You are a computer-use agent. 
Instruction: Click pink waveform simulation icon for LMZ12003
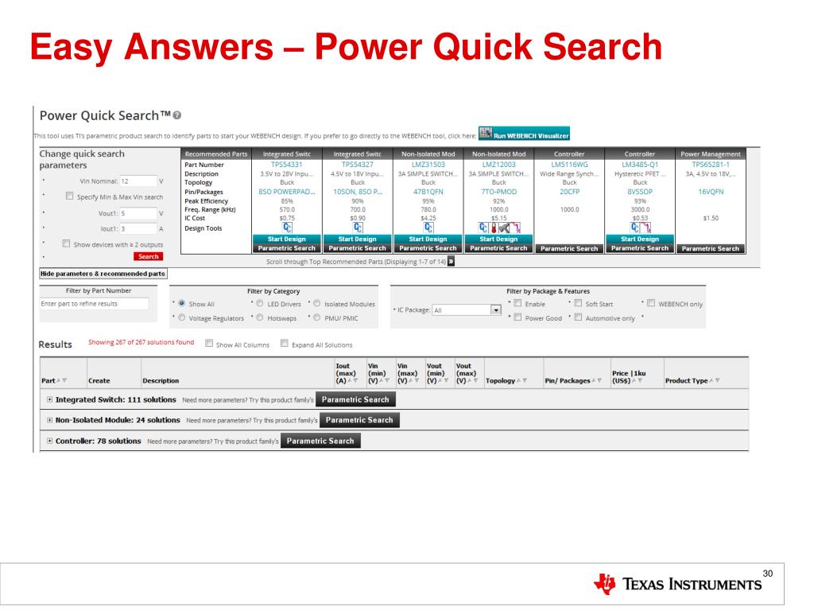515,228
